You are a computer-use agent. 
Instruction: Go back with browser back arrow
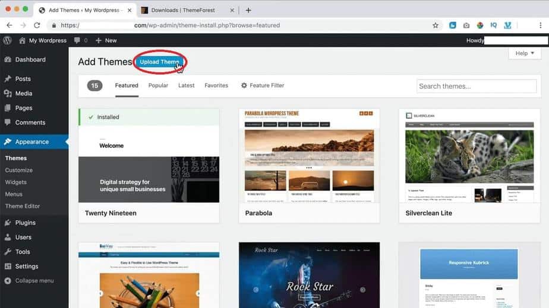(10, 25)
